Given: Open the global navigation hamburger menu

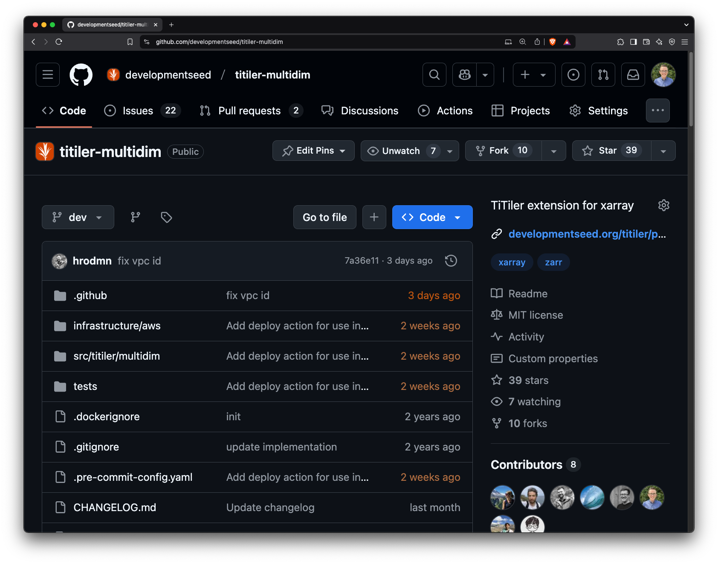Looking at the screenshot, I should coord(47,75).
